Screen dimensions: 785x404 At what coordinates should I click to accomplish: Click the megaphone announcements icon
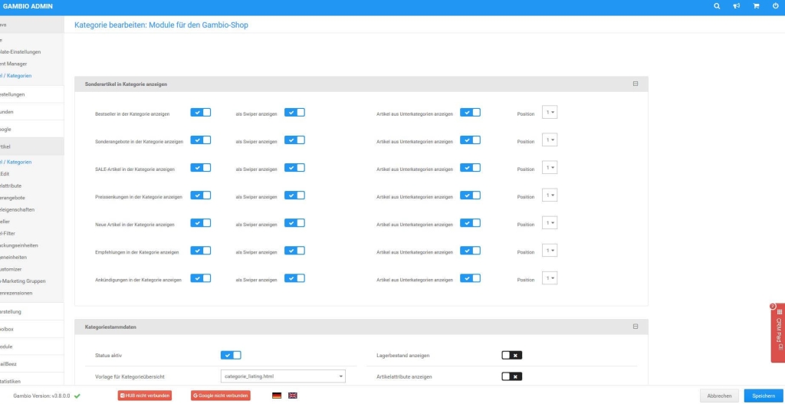pos(736,6)
